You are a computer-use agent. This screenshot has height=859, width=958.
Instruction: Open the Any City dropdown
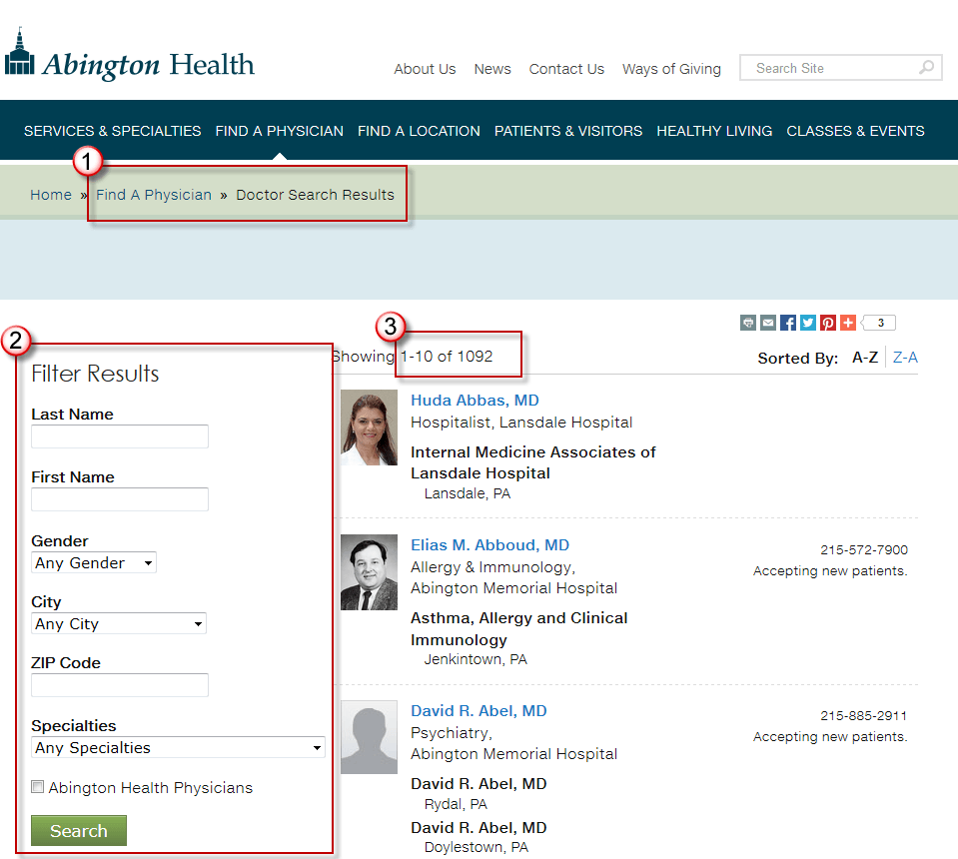(x=119, y=624)
